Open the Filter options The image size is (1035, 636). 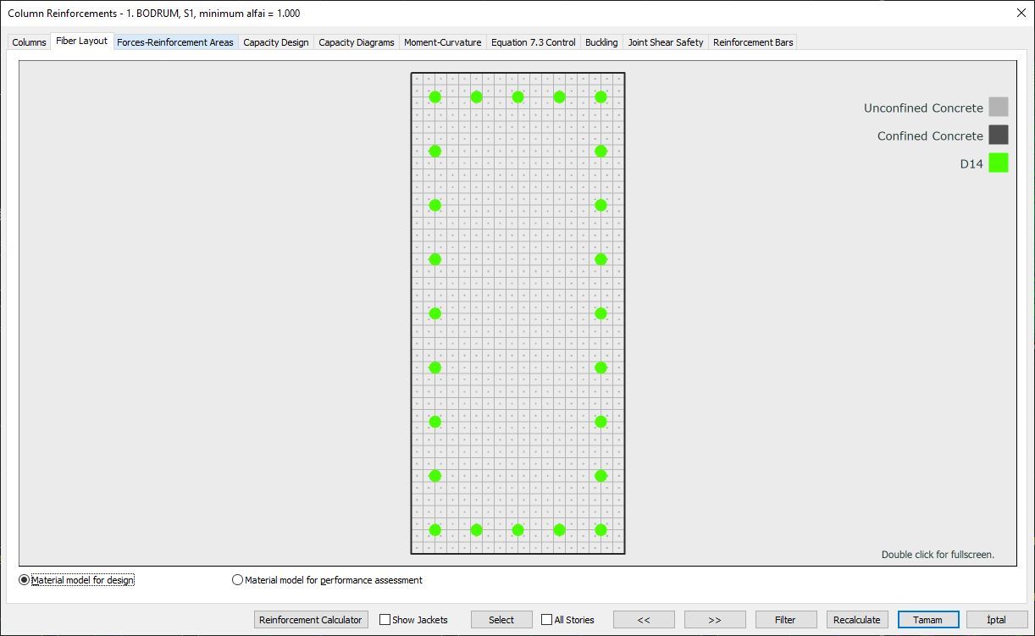point(785,619)
